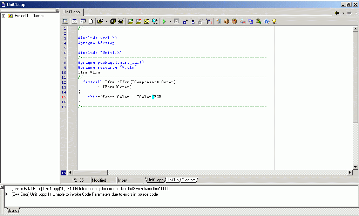This screenshot has width=359, height=216.
Task: Click the toggle form/unit icon
Action: pos(83,21)
